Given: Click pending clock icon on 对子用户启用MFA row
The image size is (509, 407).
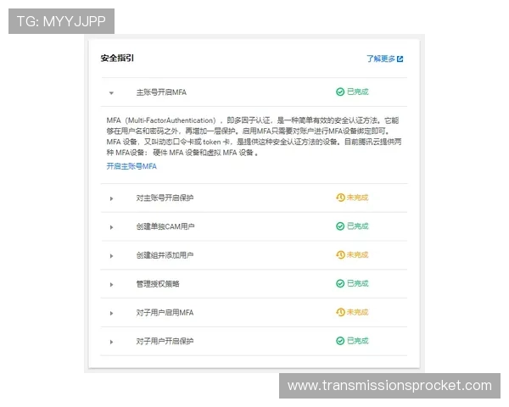Looking at the screenshot, I should [340, 312].
